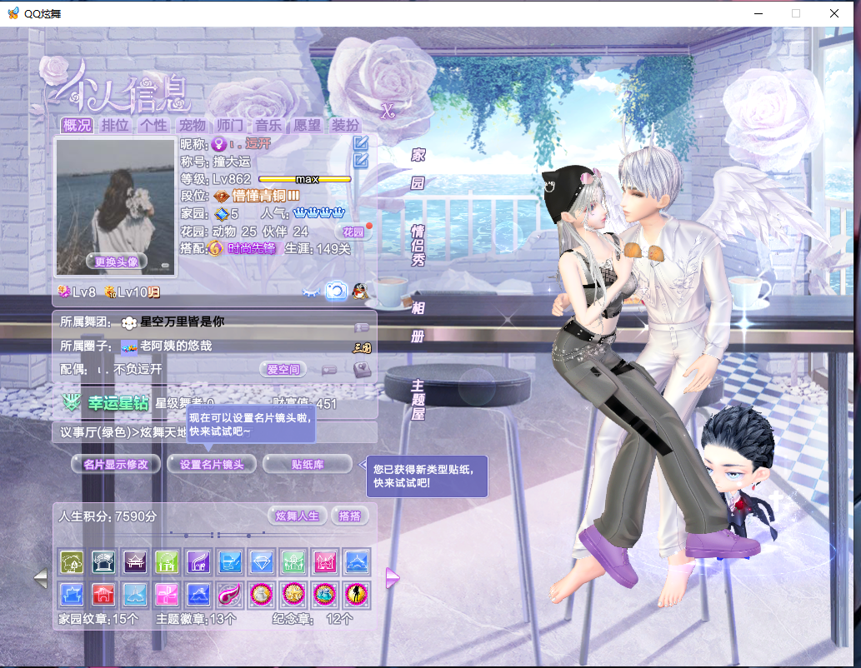Click the profile avatar photo
Image resolution: width=861 pixels, height=668 pixels.
click(116, 207)
